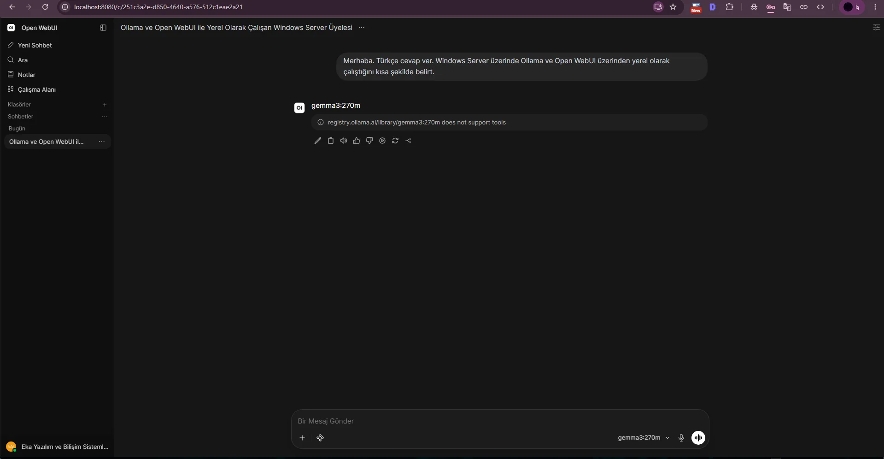Click the gemma3:270m model name above response
Screen dimensions: 884x459
coord(336,106)
